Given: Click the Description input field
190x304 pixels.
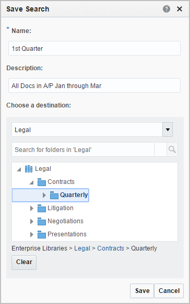Looking at the screenshot, I should [x=94, y=85].
